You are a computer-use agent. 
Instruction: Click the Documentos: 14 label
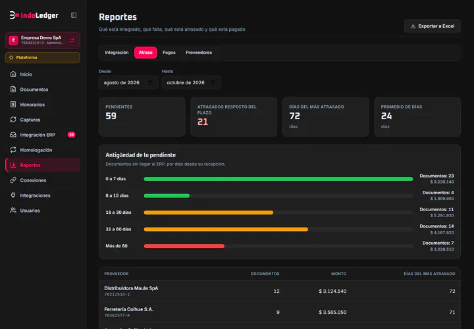[436, 226]
